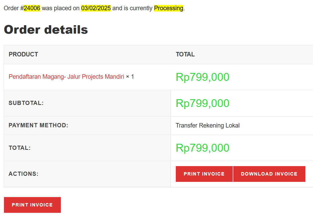Click the Print Invoice button below the table
Image resolution: width=313 pixels, height=217 pixels.
[x=32, y=205]
